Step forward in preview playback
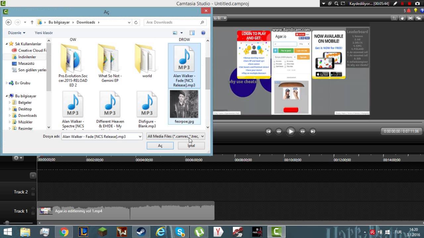The image size is (424, 238). [302, 132]
